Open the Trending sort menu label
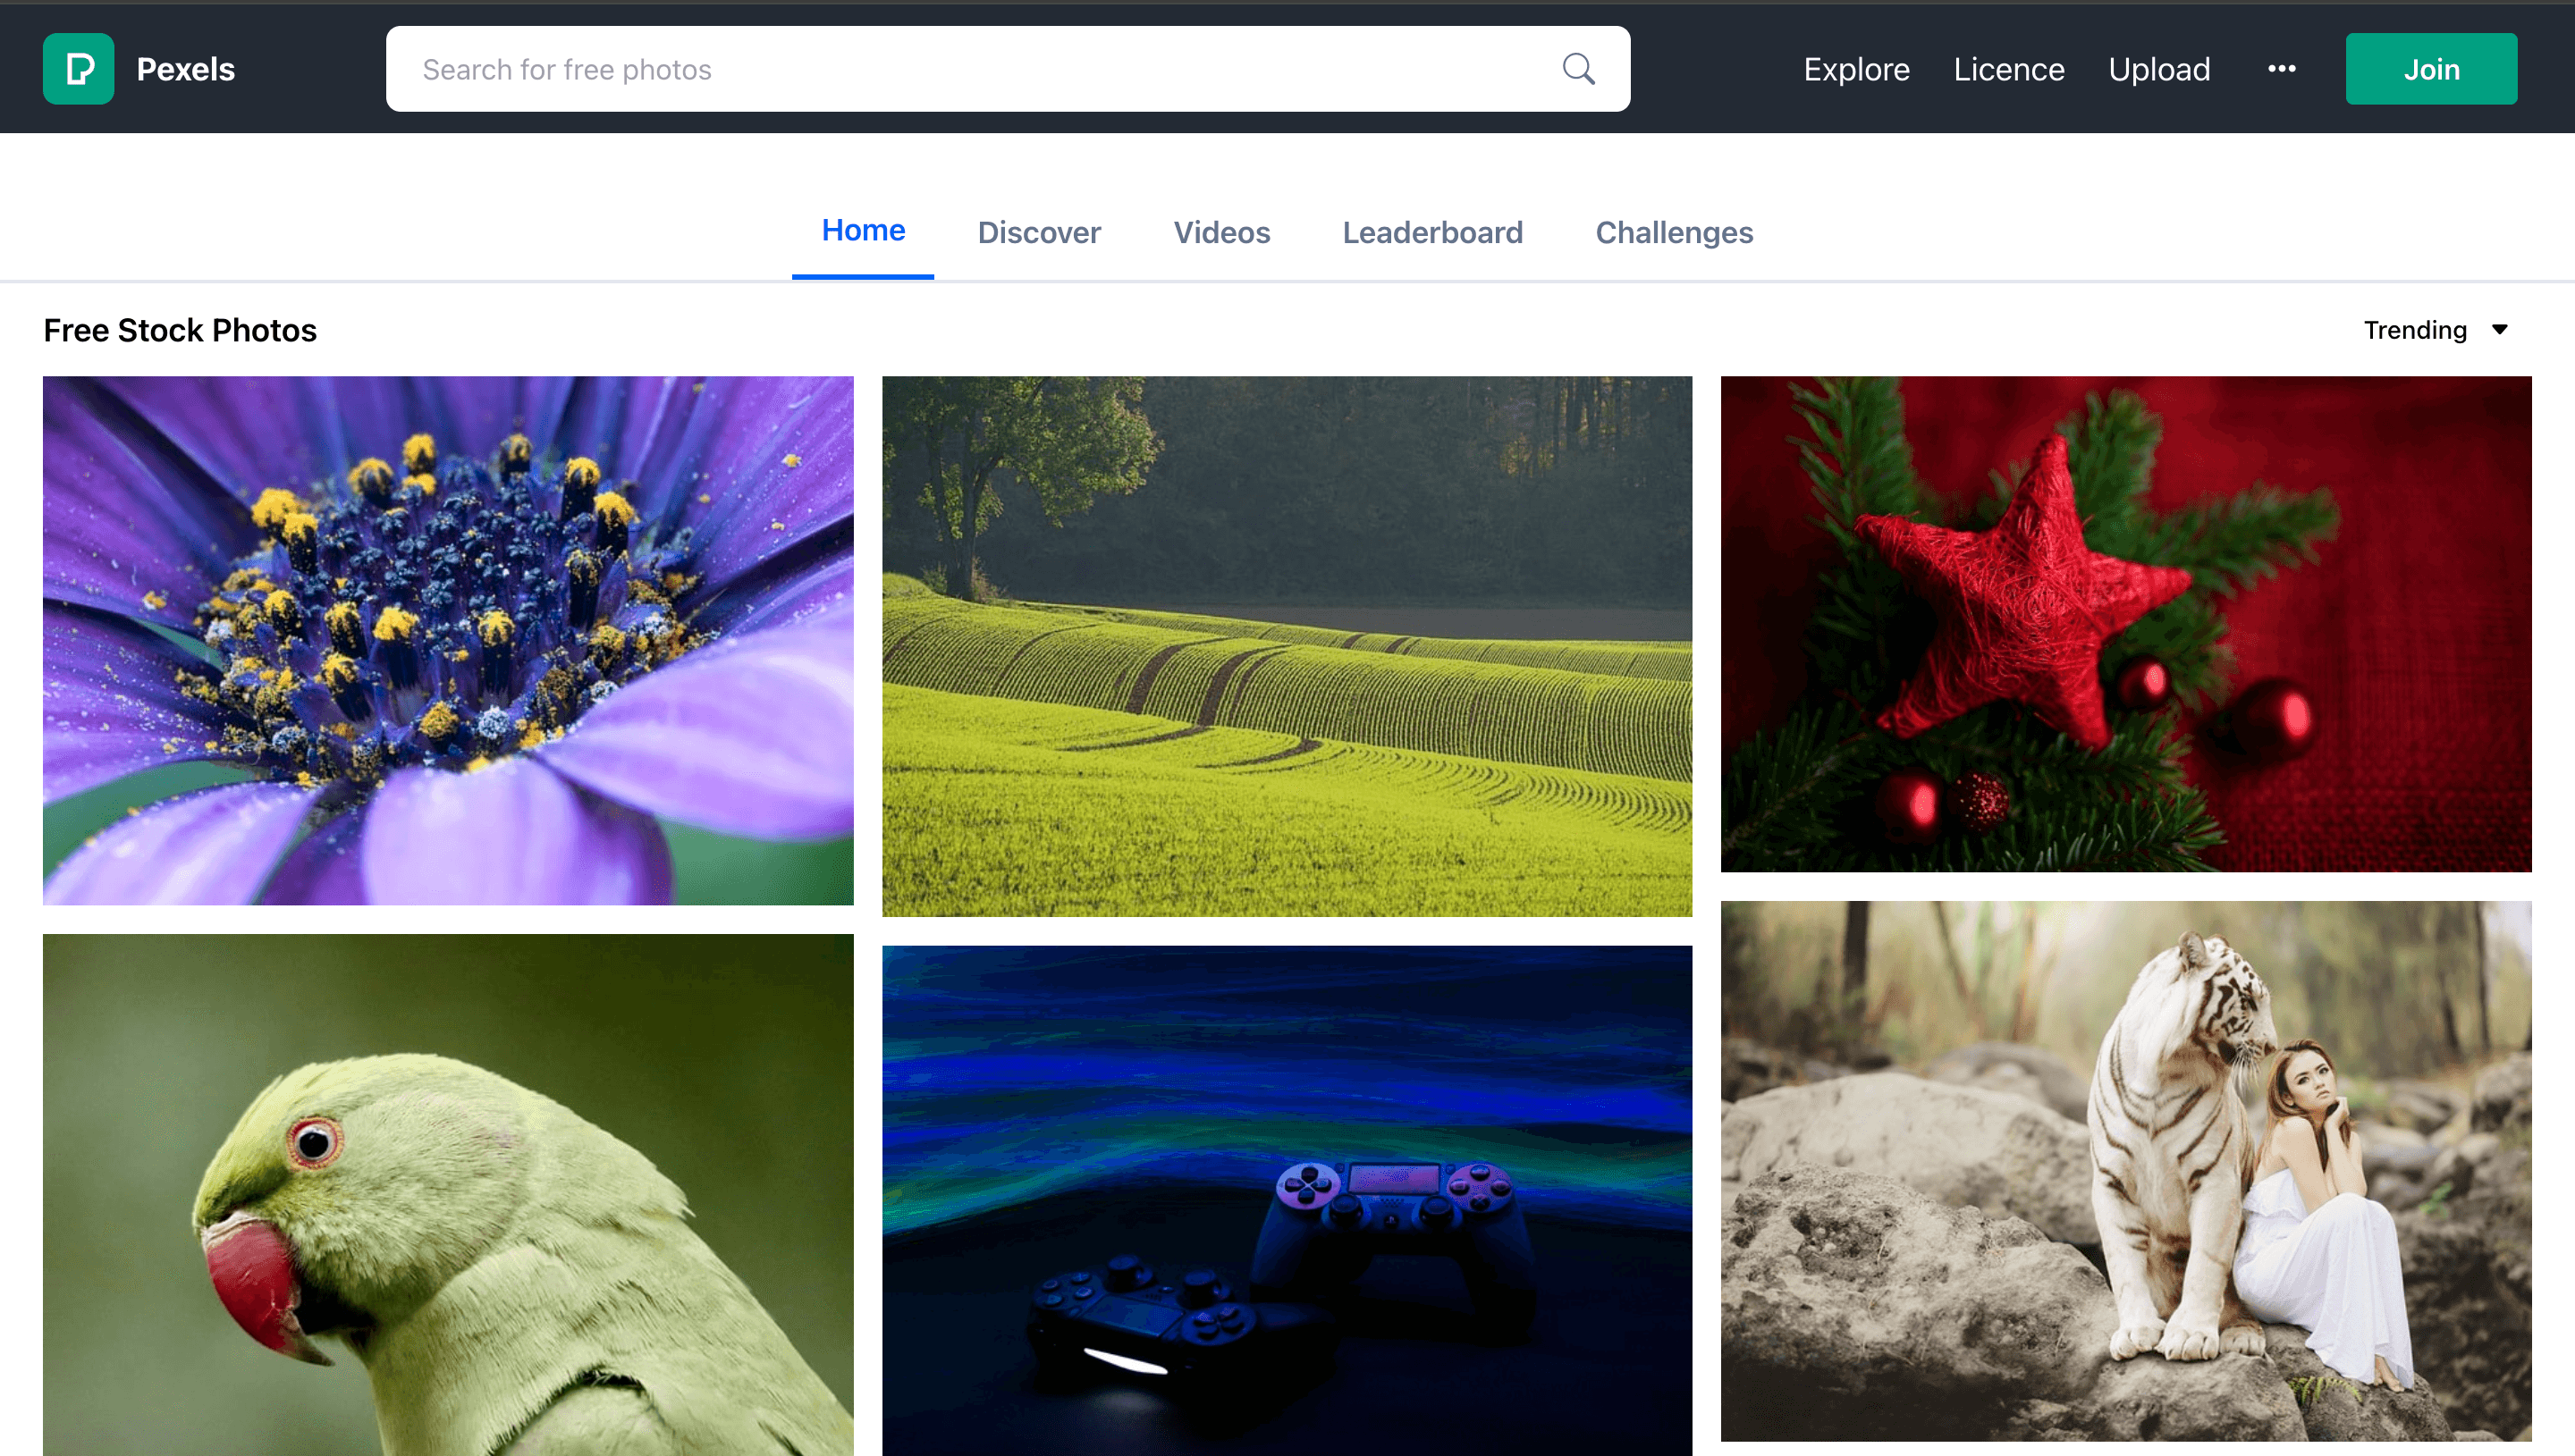 click(2414, 330)
